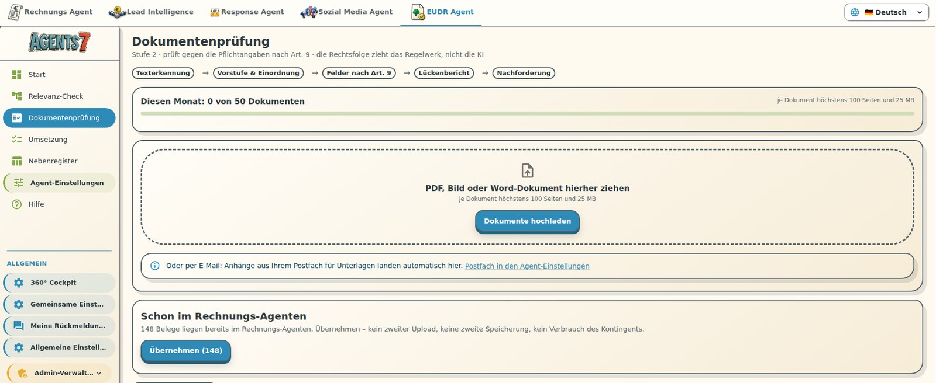Click the globe language icon
Image resolution: width=936 pixels, height=383 pixels.
pos(855,12)
